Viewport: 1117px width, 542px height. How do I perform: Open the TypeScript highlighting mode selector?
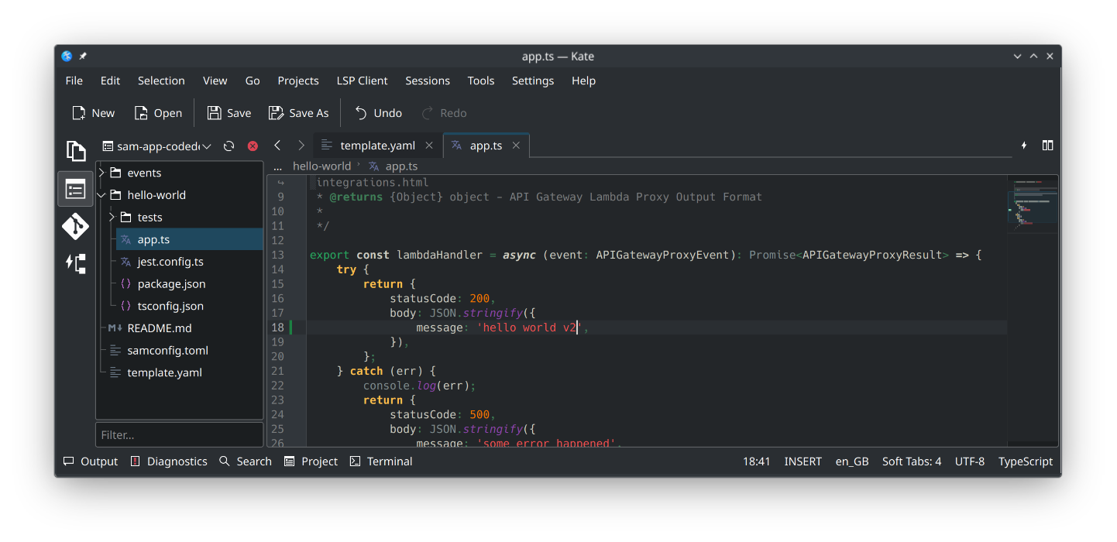pyautogui.click(x=1026, y=461)
